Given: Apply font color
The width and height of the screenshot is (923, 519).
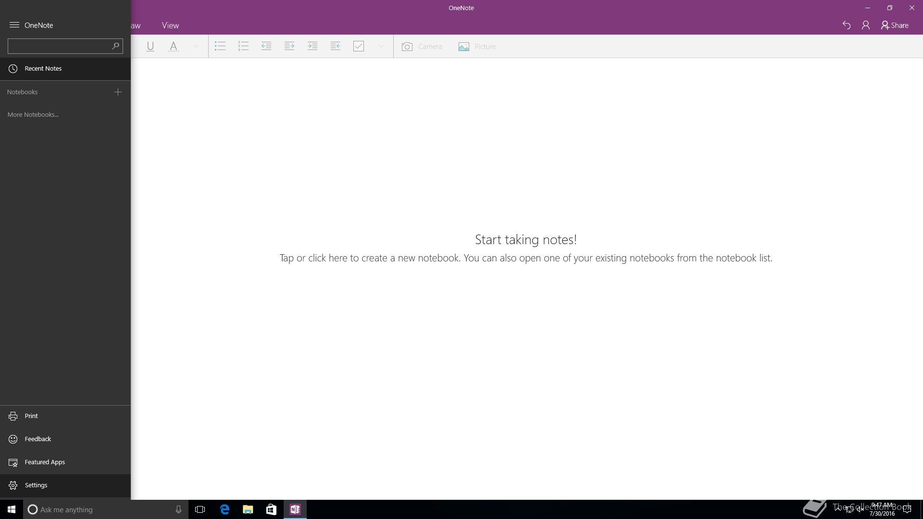Looking at the screenshot, I should [x=174, y=47].
